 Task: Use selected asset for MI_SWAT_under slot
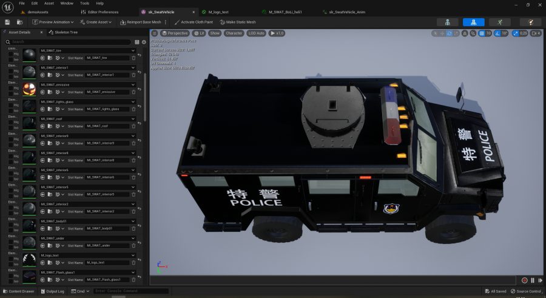point(42,246)
